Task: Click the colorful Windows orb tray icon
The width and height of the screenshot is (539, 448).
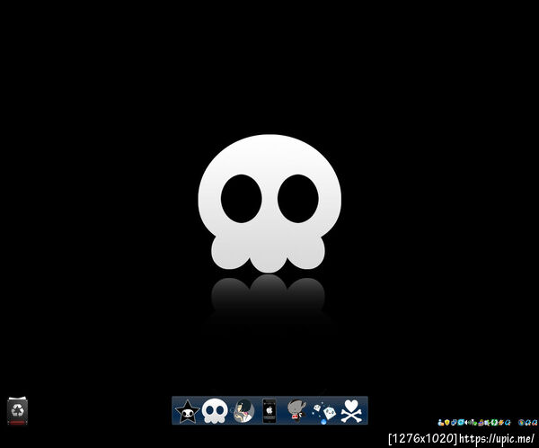Action: [521, 423]
